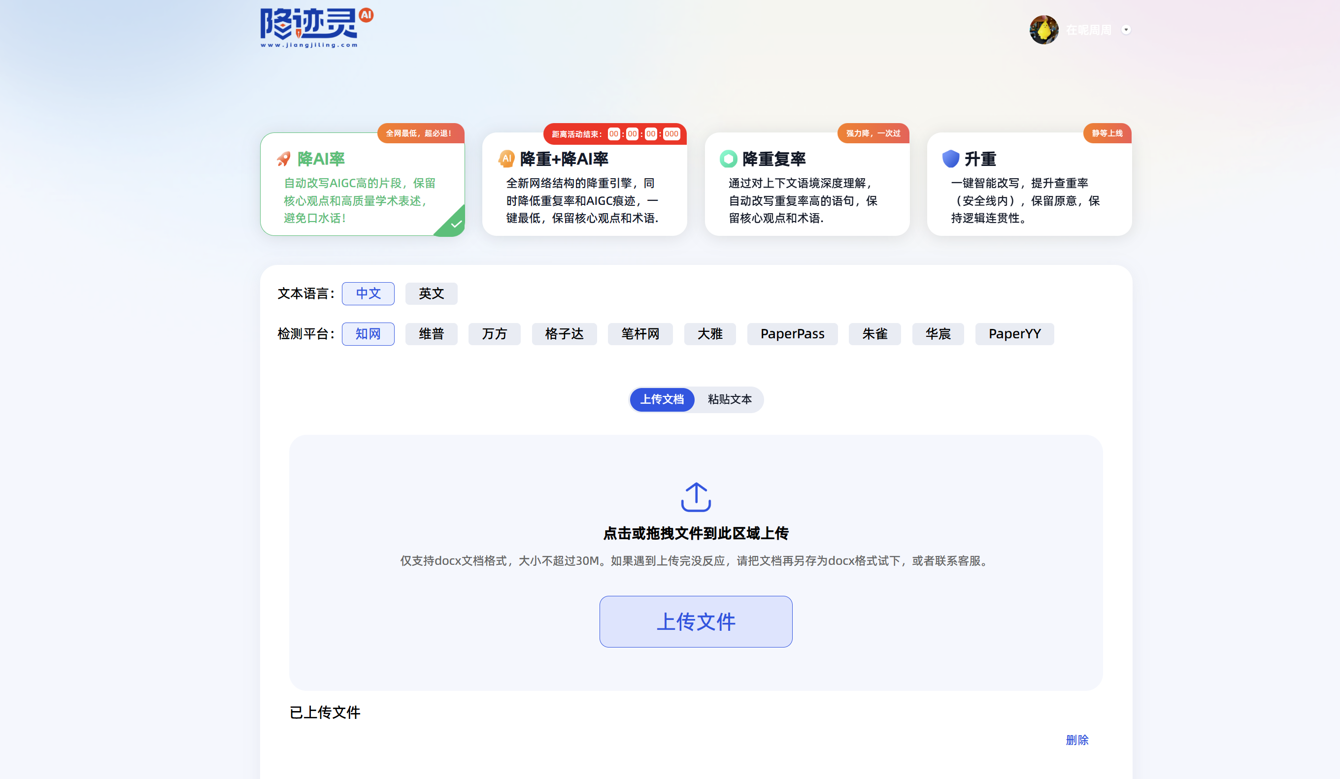
Task: Expand the user account dropdown arrow
Action: pos(1126,30)
